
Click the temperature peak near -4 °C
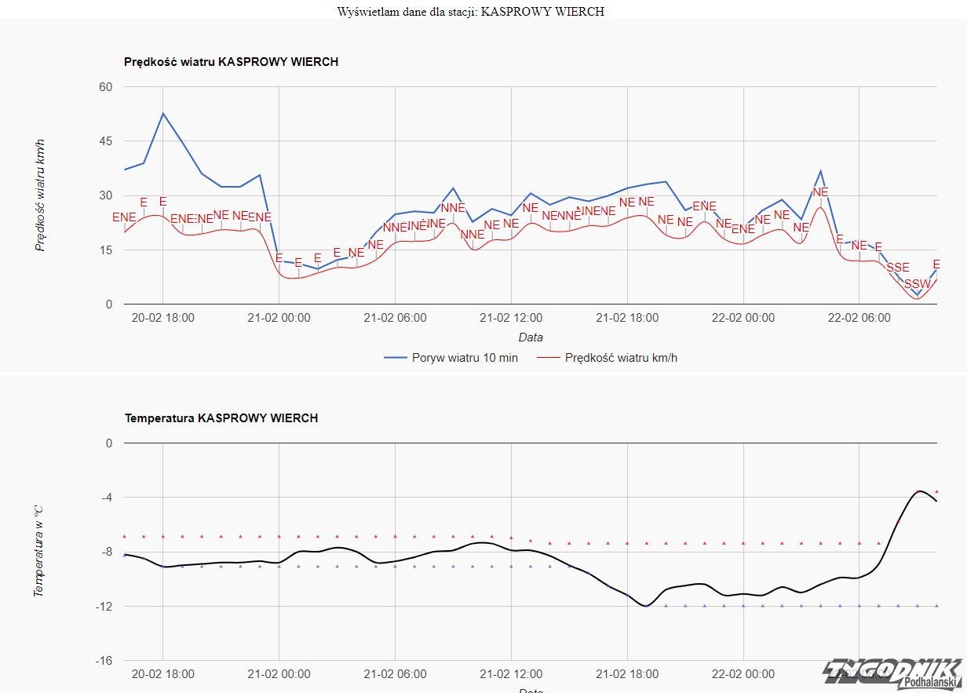point(919,491)
